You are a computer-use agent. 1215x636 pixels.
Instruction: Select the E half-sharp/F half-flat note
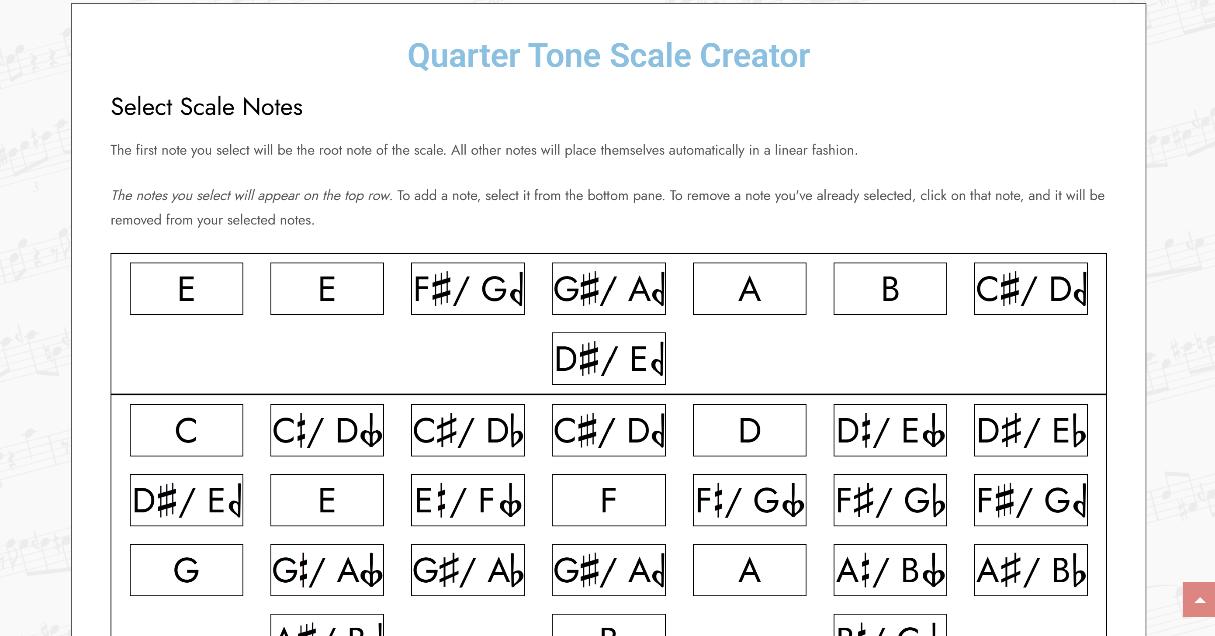pyautogui.click(x=467, y=500)
